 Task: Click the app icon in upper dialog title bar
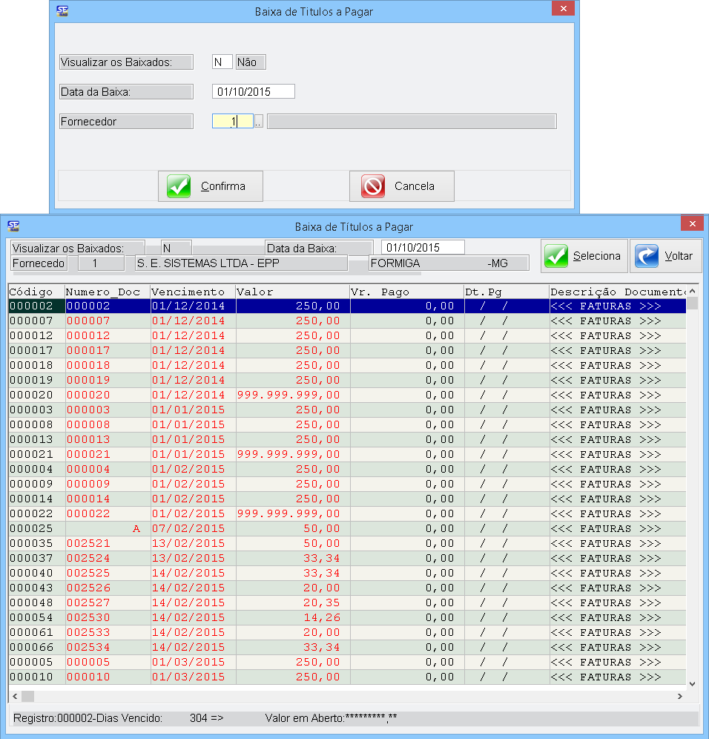[63, 10]
